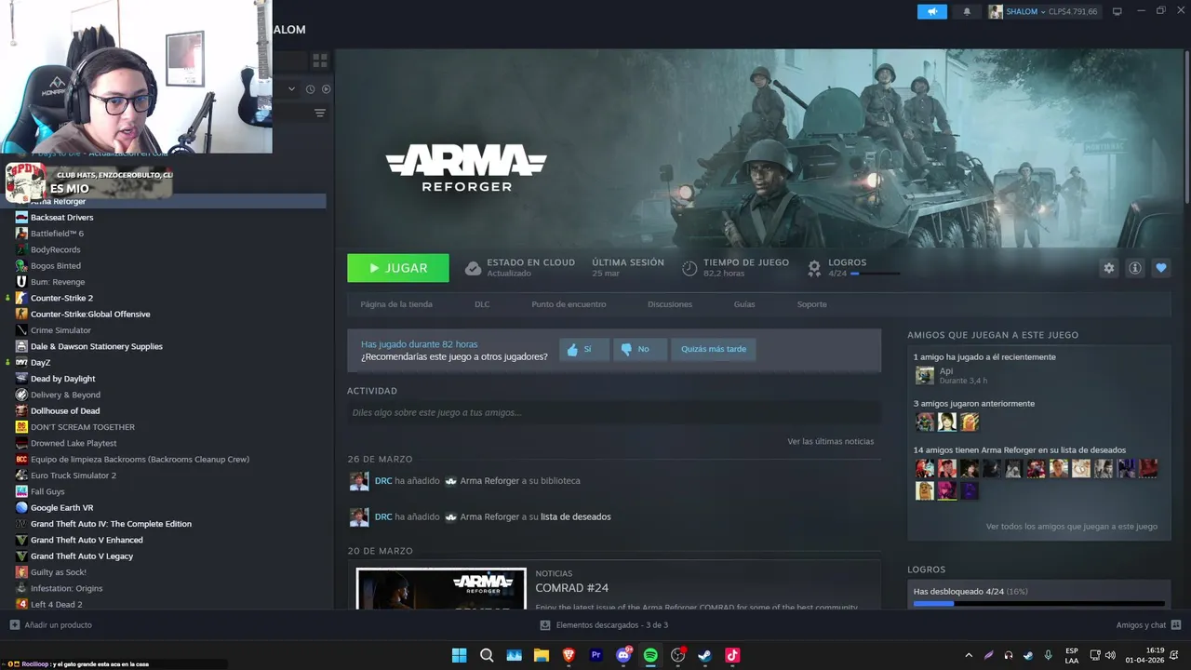Screen dimensions: 1191x670
Task: Choose No thumbs-down recommendation
Action: pyautogui.click(x=640, y=349)
